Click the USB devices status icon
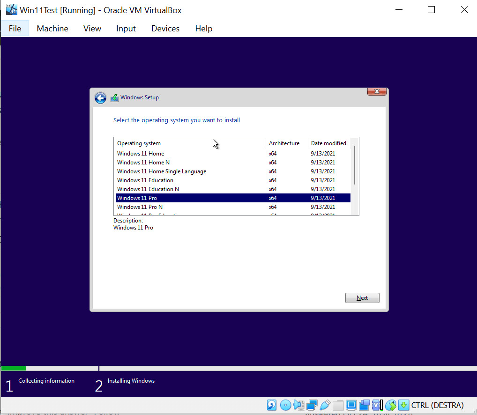The height and width of the screenshot is (415, 477). (325, 405)
